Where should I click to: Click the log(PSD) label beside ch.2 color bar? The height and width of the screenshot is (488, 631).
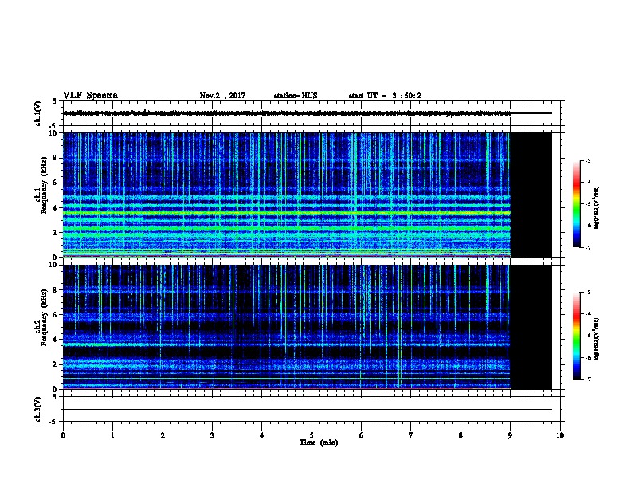pos(596,339)
